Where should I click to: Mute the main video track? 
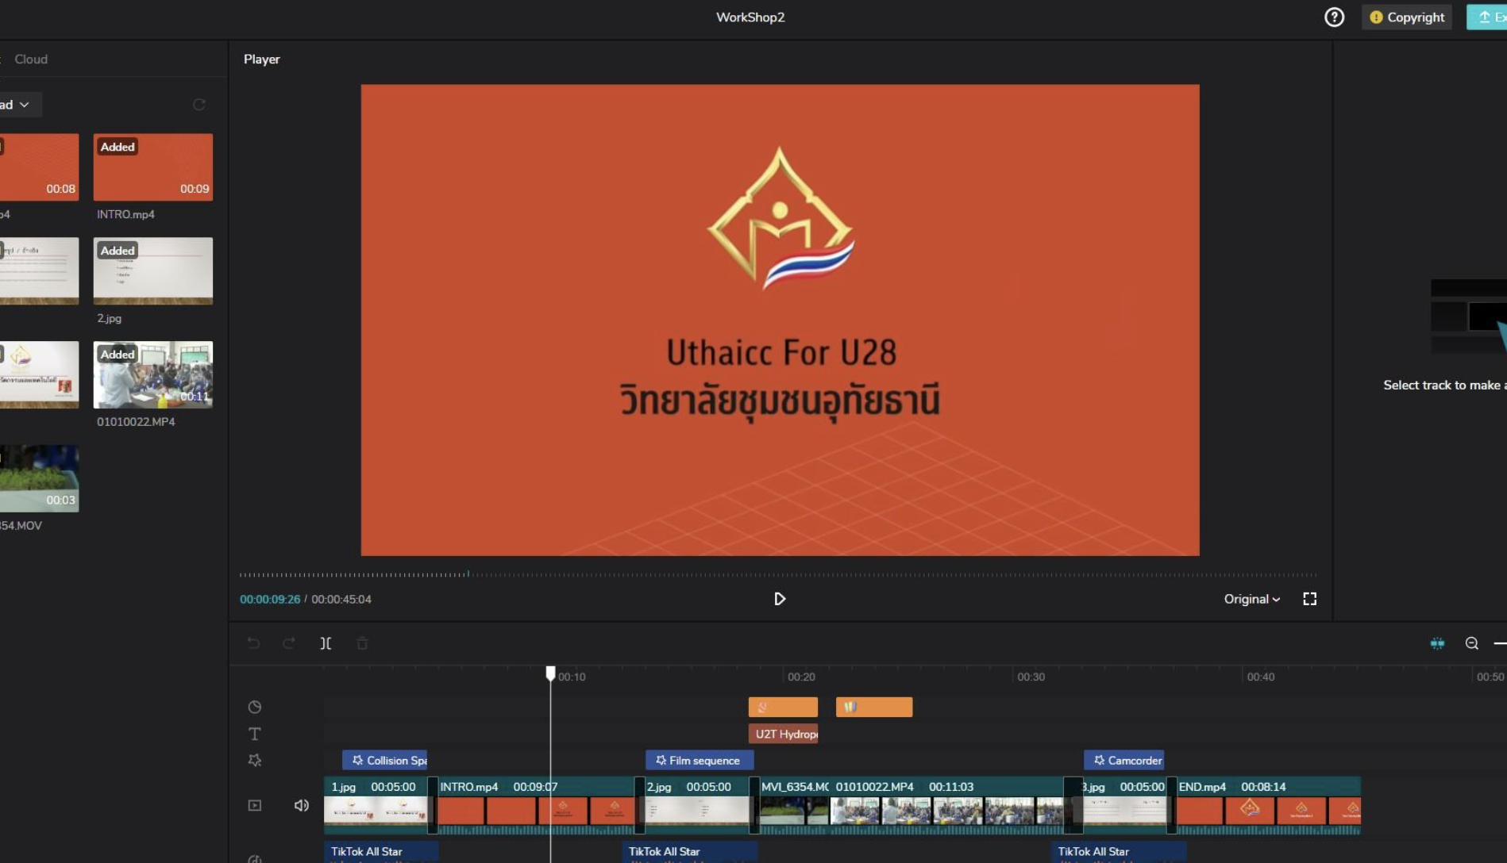(x=302, y=805)
